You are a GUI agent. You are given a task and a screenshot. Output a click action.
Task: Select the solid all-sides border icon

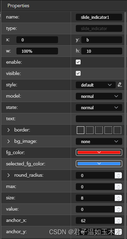tap(81, 130)
